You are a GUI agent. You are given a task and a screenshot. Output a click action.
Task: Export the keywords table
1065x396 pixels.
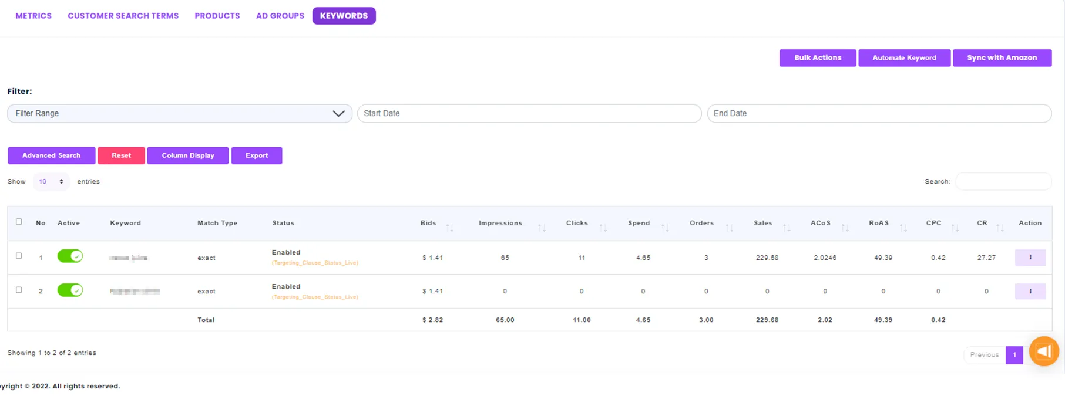[257, 155]
